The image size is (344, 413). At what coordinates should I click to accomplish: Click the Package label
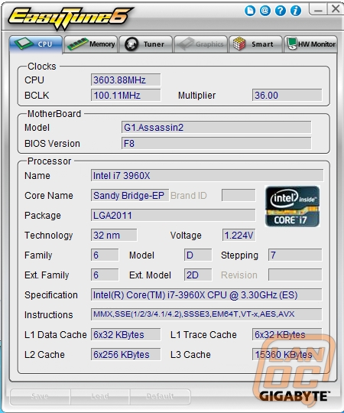pos(43,216)
